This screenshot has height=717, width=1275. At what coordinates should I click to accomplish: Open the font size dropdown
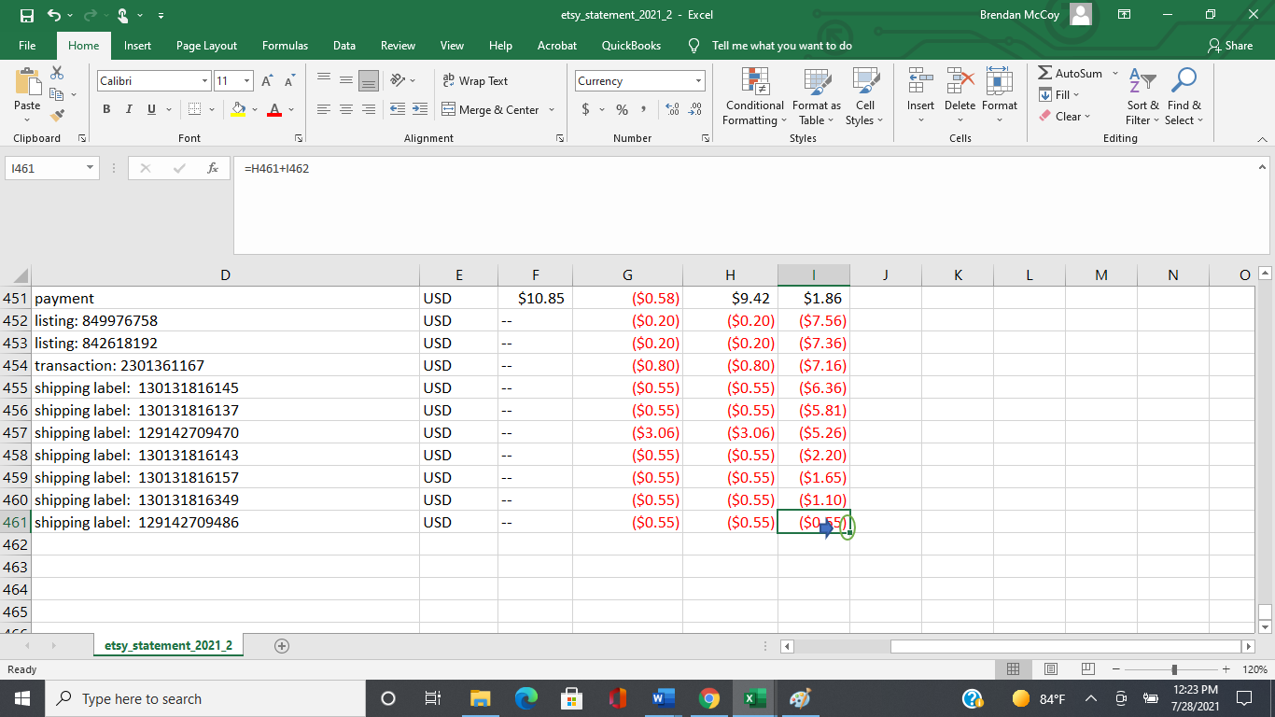(x=247, y=81)
